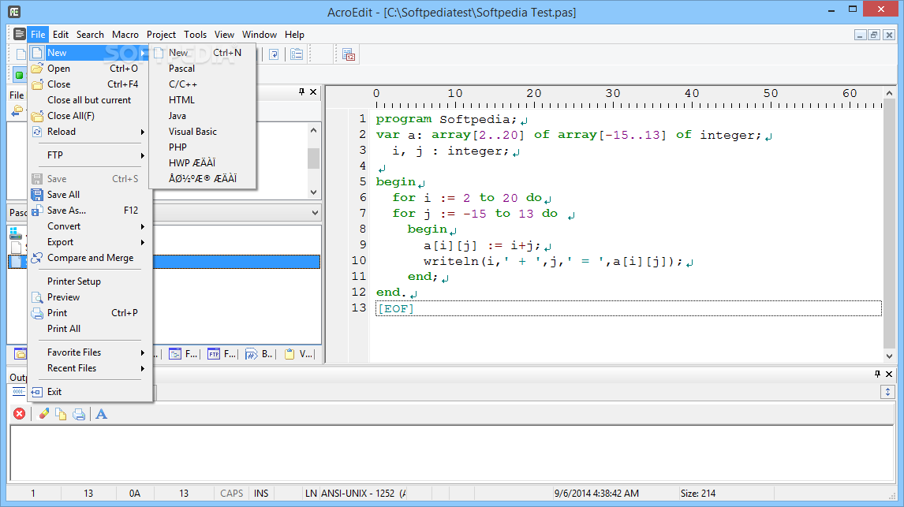The height and width of the screenshot is (507, 904).
Task: Open the Window menu
Action: pyautogui.click(x=260, y=35)
